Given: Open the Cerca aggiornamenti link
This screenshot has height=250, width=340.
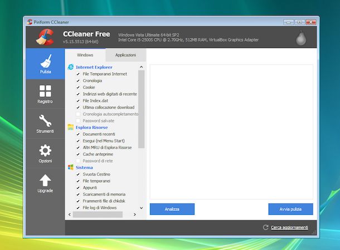Looking at the screenshot, I should tap(289, 227).
